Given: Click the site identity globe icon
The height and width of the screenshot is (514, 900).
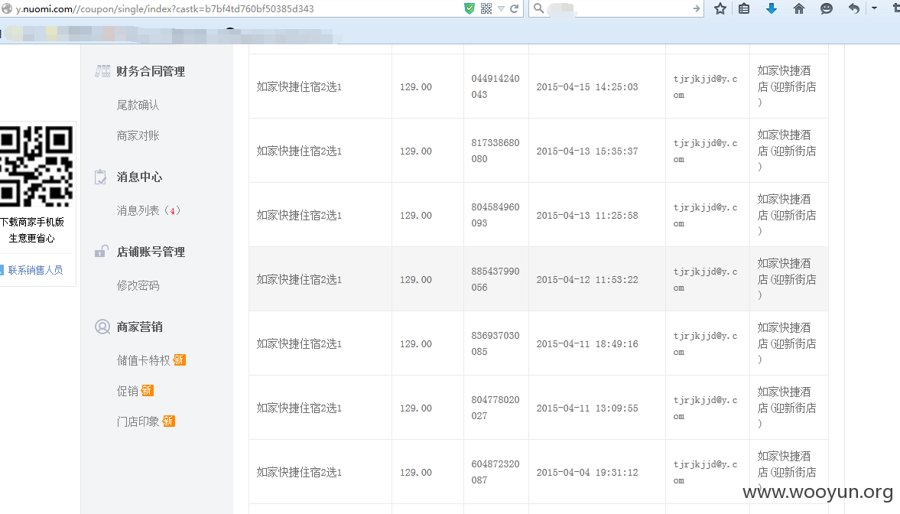Looking at the screenshot, I should [7, 8].
